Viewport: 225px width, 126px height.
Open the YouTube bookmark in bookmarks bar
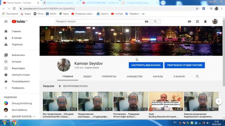[117, 14]
